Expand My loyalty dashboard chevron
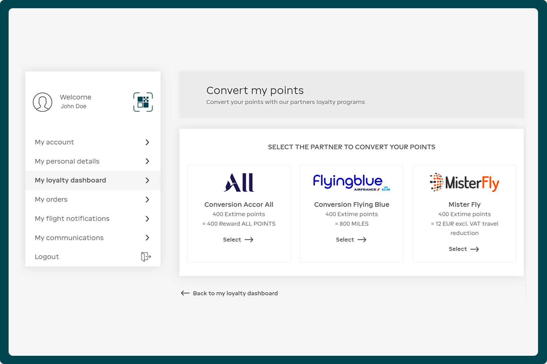 (147, 180)
